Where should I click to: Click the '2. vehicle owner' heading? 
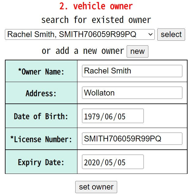click(96, 6)
